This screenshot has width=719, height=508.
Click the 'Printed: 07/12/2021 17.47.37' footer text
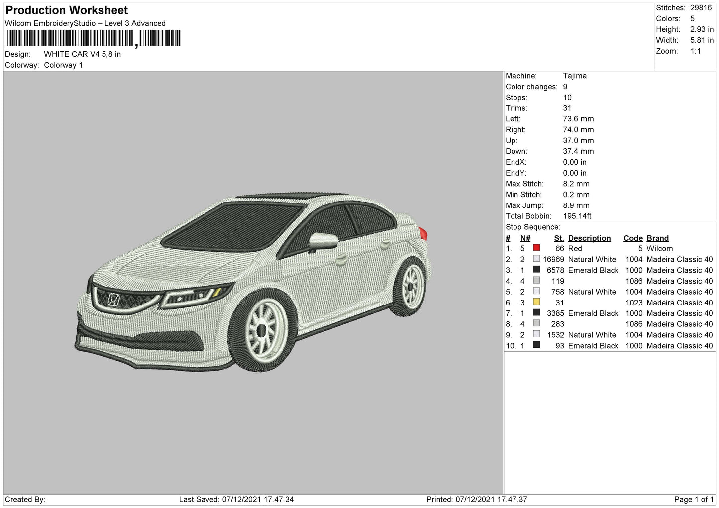[x=477, y=499]
